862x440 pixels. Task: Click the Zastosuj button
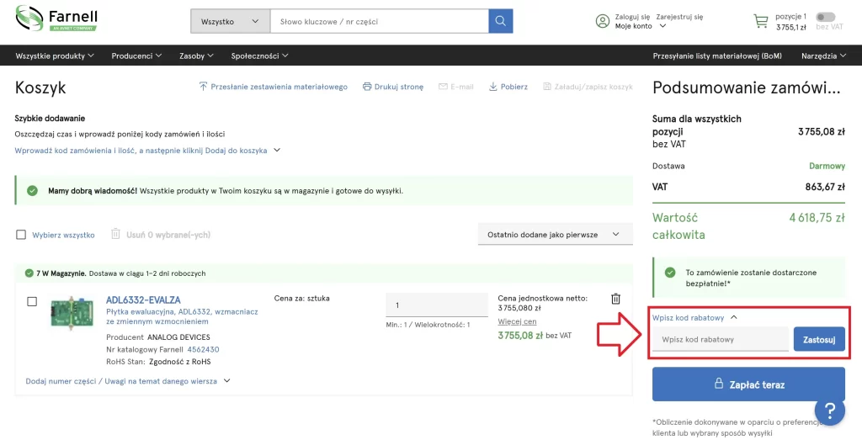(x=819, y=340)
